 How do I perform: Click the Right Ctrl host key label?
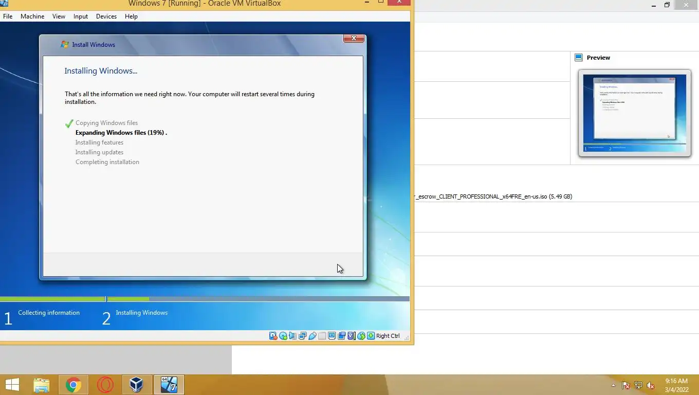(x=388, y=336)
